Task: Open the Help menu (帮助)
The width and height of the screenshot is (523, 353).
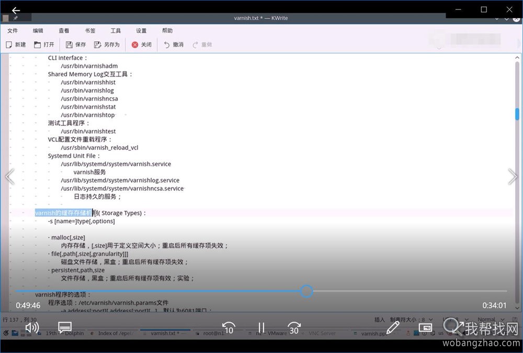Action: click(167, 30)
